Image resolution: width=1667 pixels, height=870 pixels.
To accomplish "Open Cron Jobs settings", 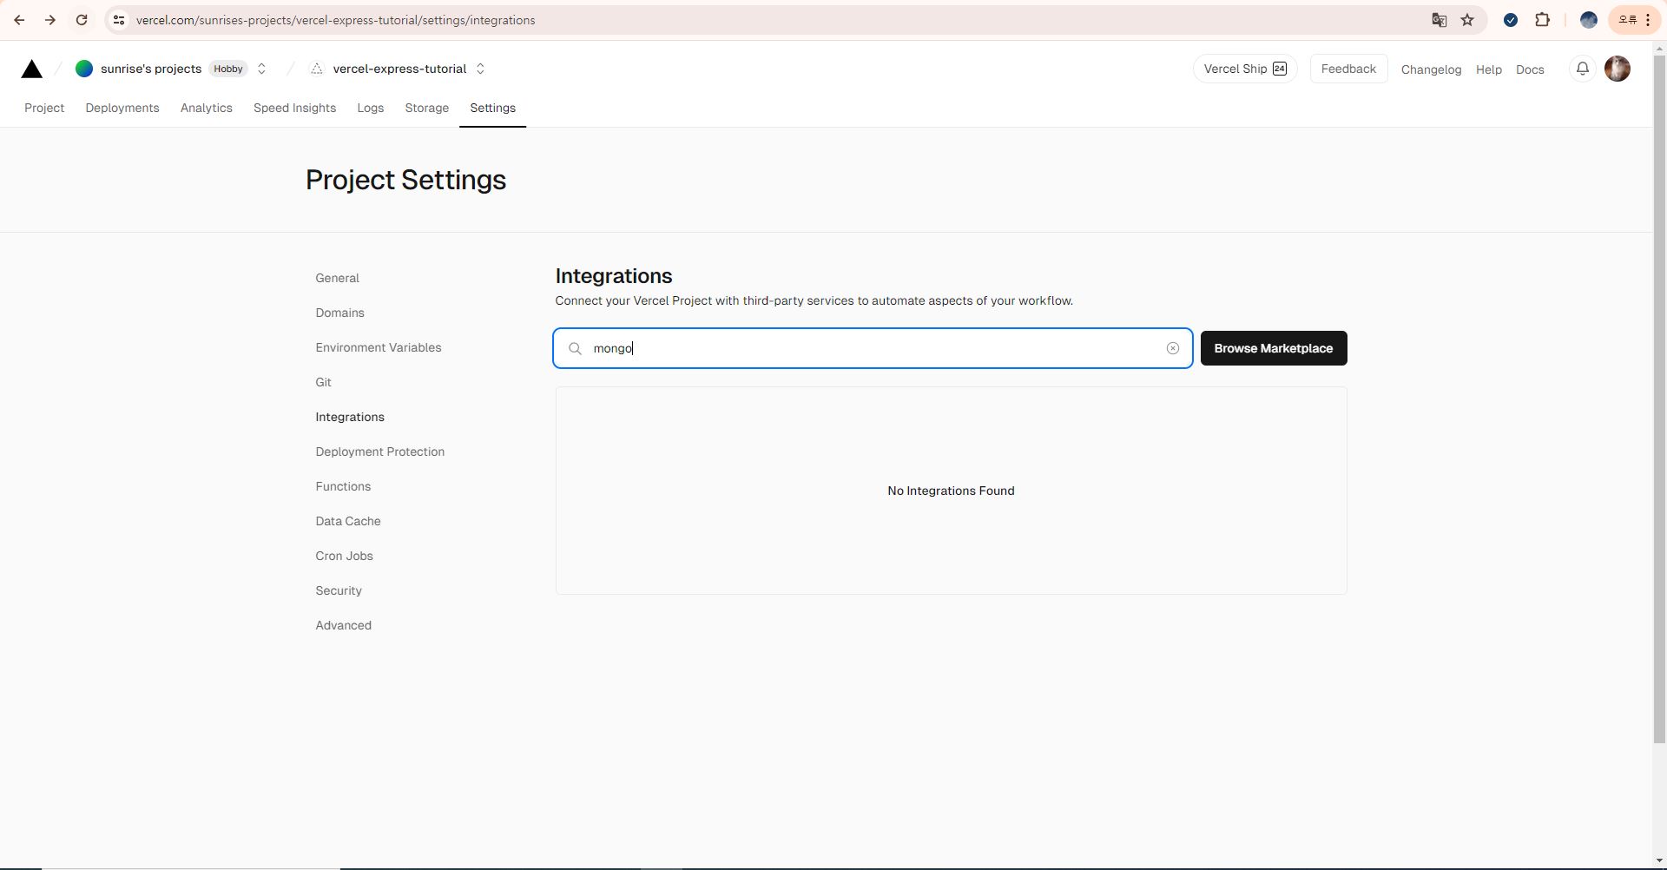I will point(345,556).
